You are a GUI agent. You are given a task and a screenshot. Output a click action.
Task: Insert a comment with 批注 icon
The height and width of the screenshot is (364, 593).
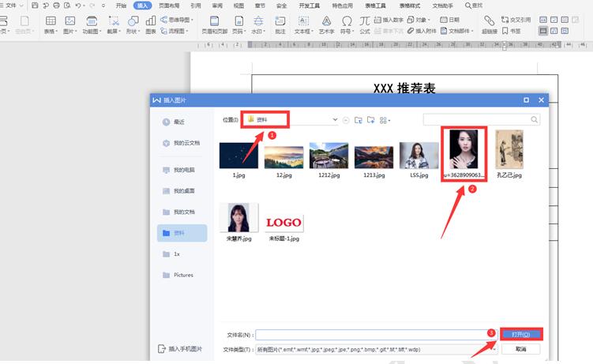coord(280,25)
